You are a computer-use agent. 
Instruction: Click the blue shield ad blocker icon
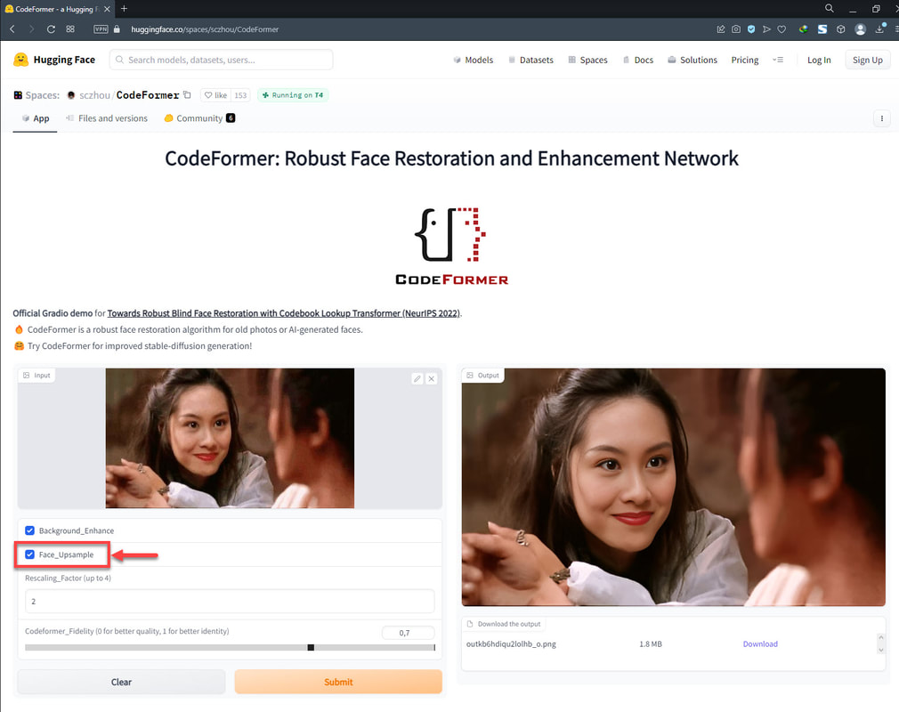click(751, 29)
